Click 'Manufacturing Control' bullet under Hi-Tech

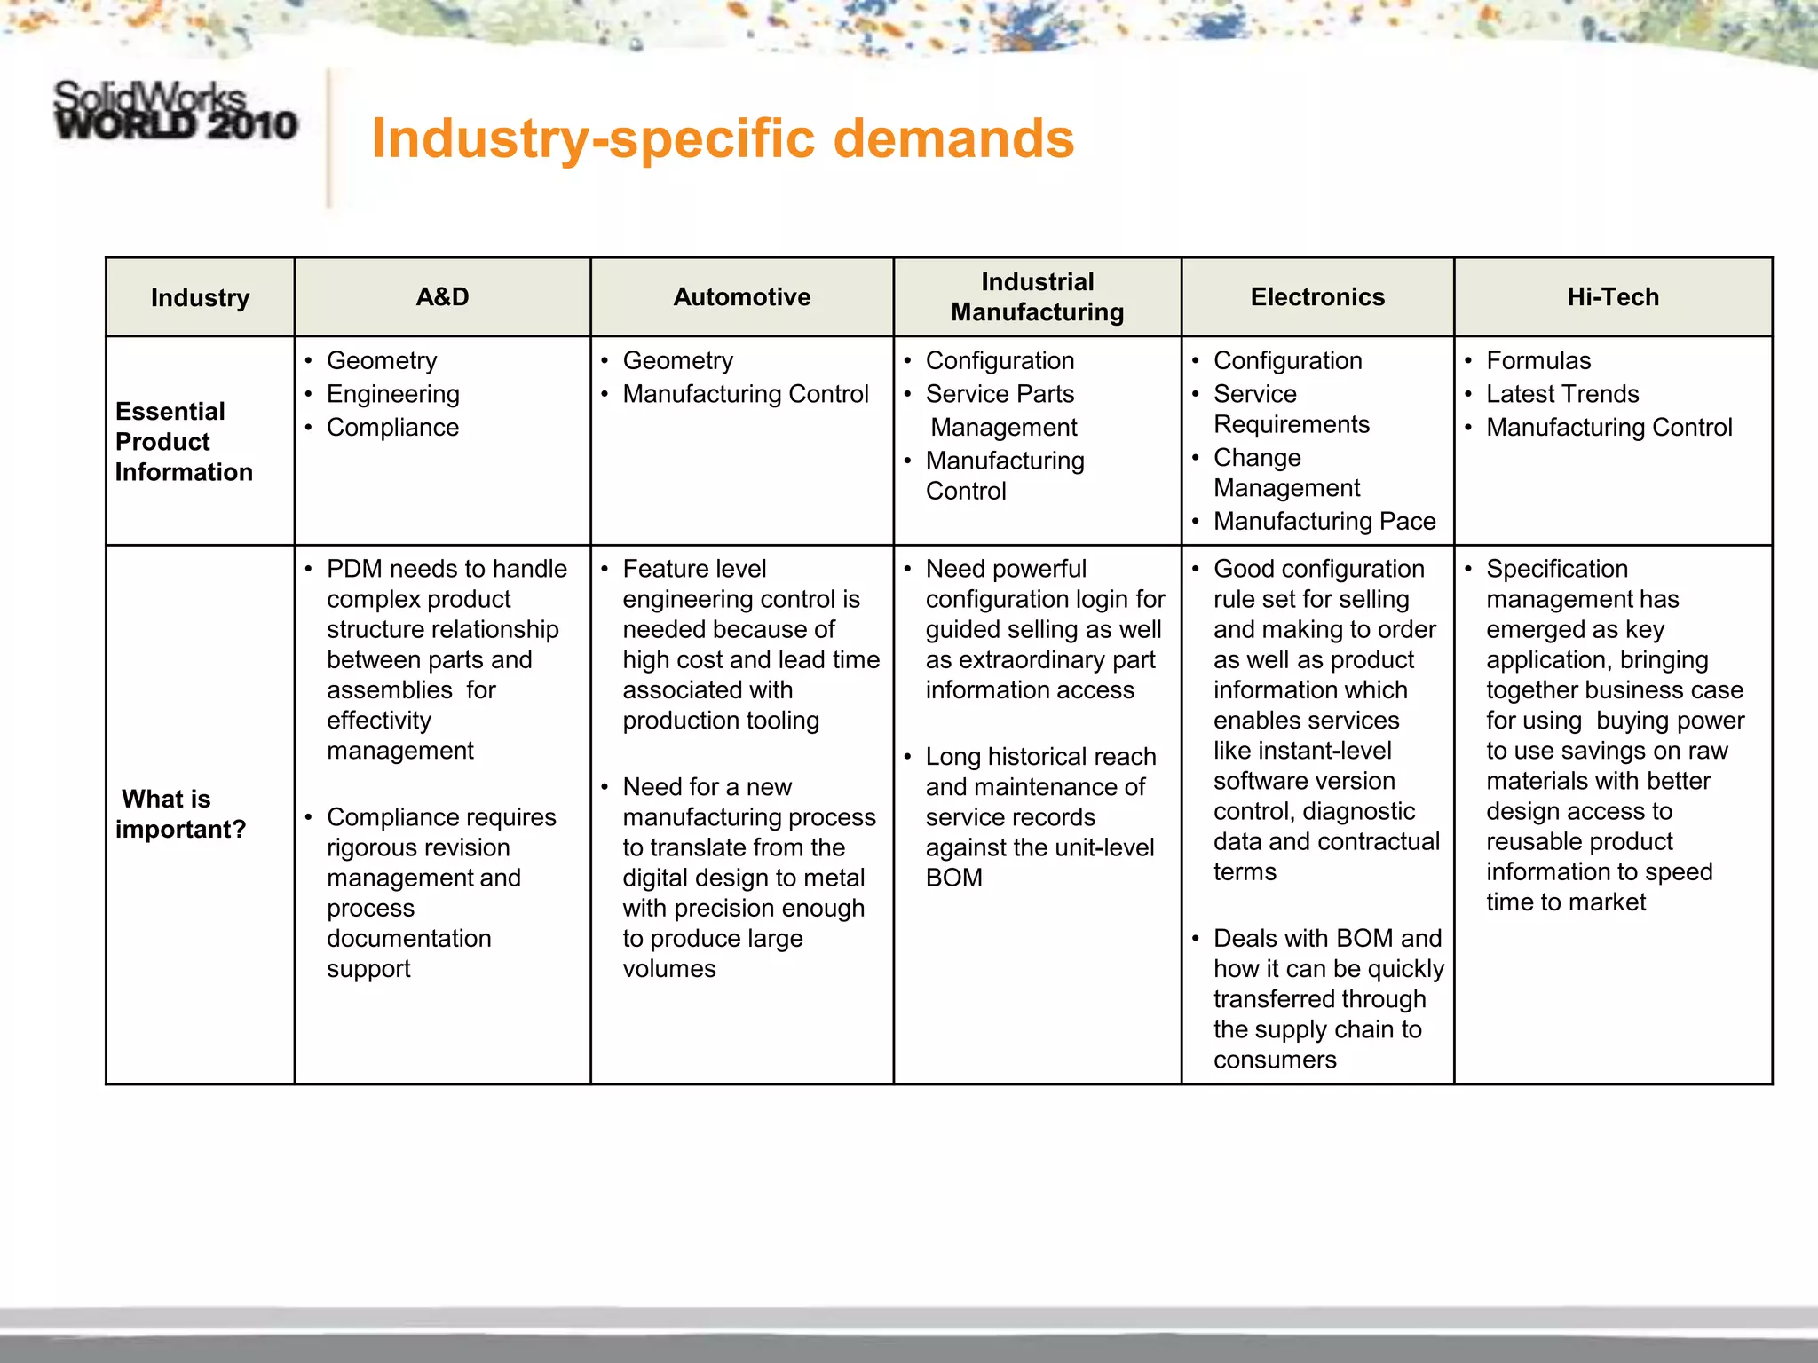(1609, 428)
